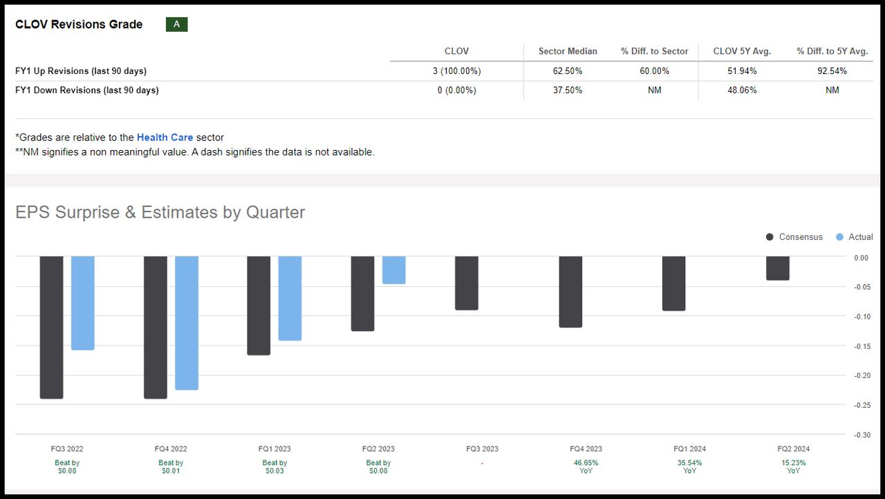
Task: Click the FQ3 2022 consensus bar
Action: 51,328
